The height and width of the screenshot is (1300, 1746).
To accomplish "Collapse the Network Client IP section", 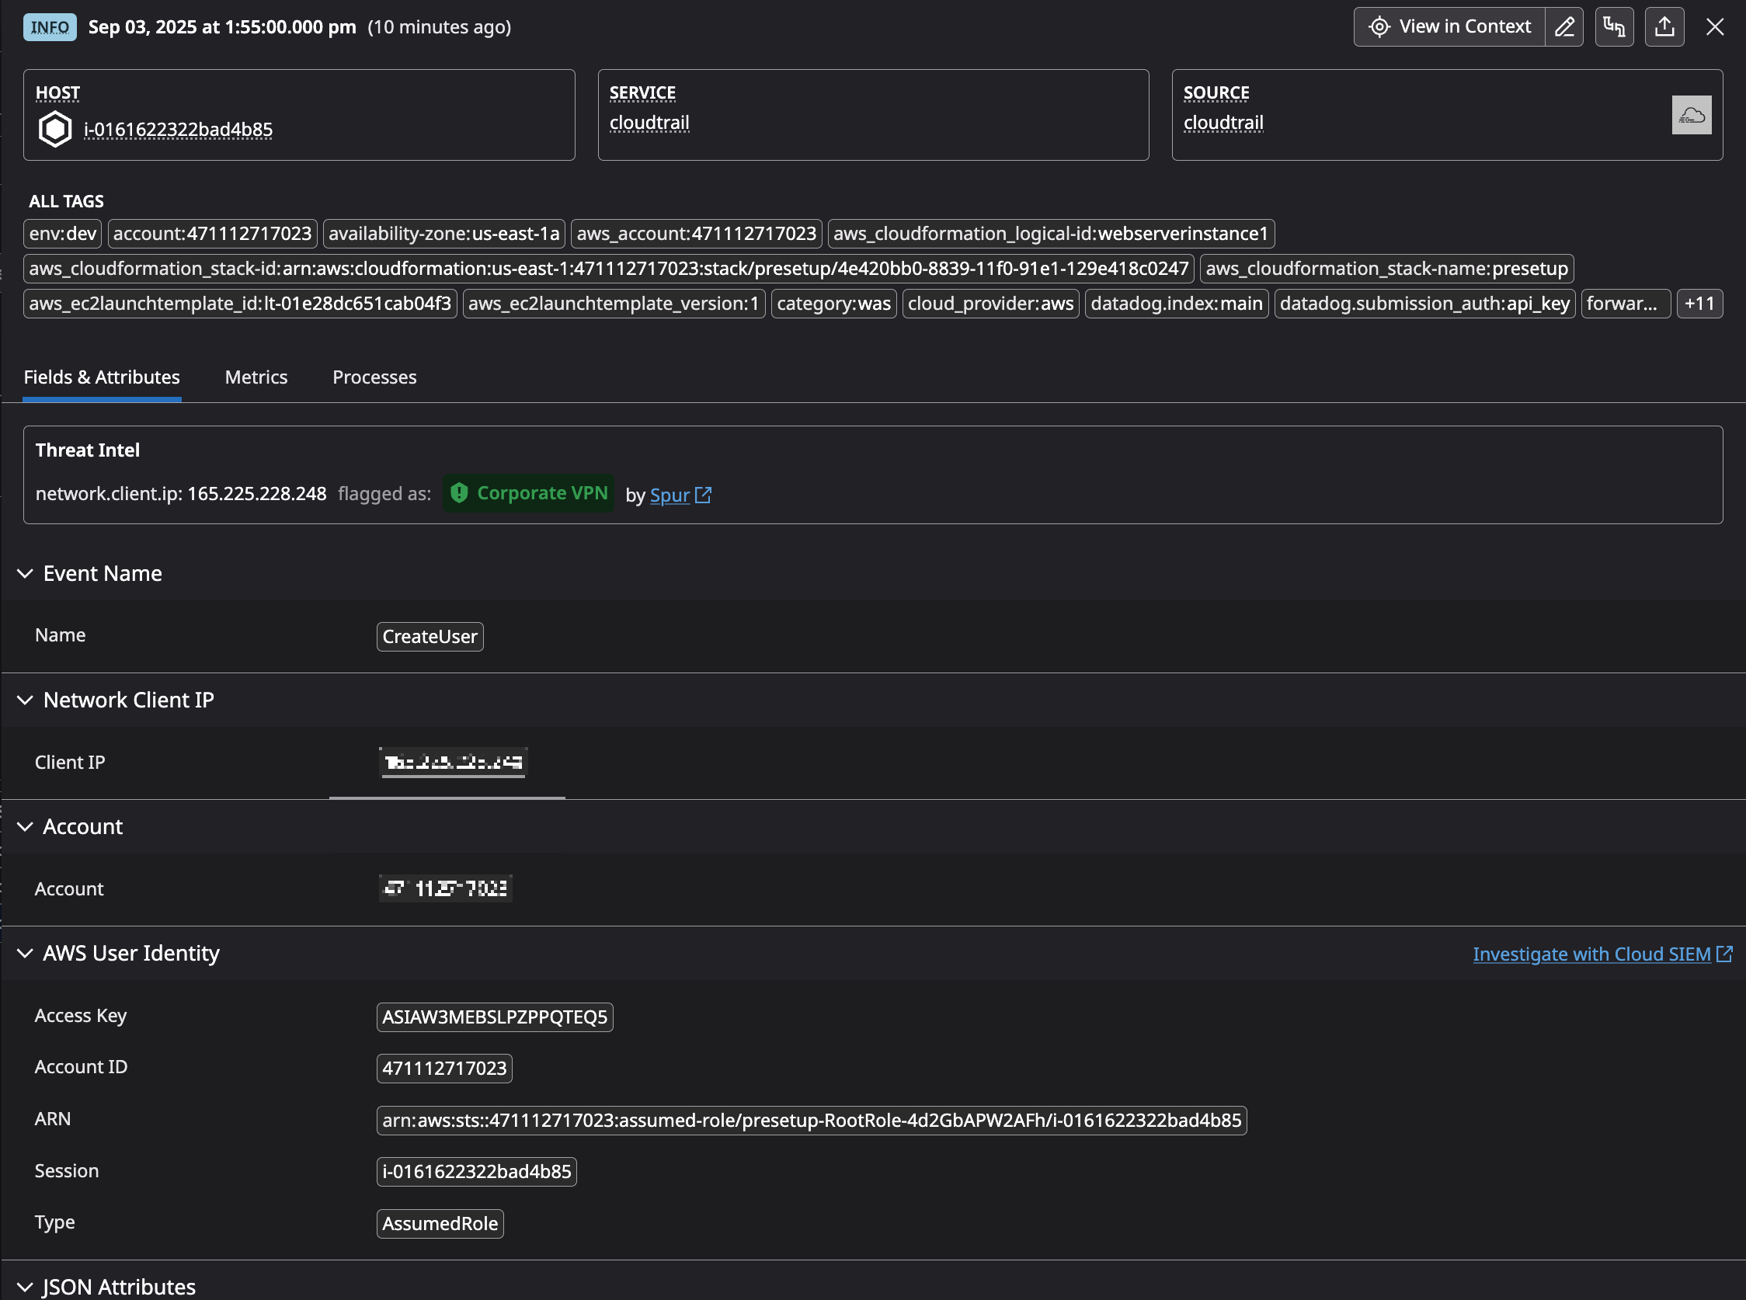I will point(25,700).
